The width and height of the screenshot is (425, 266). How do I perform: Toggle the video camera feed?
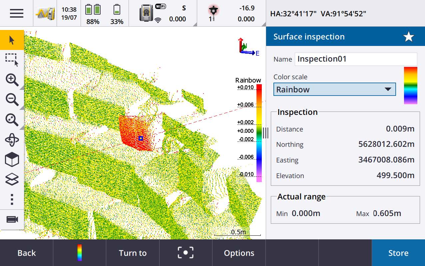coord(12,219)
